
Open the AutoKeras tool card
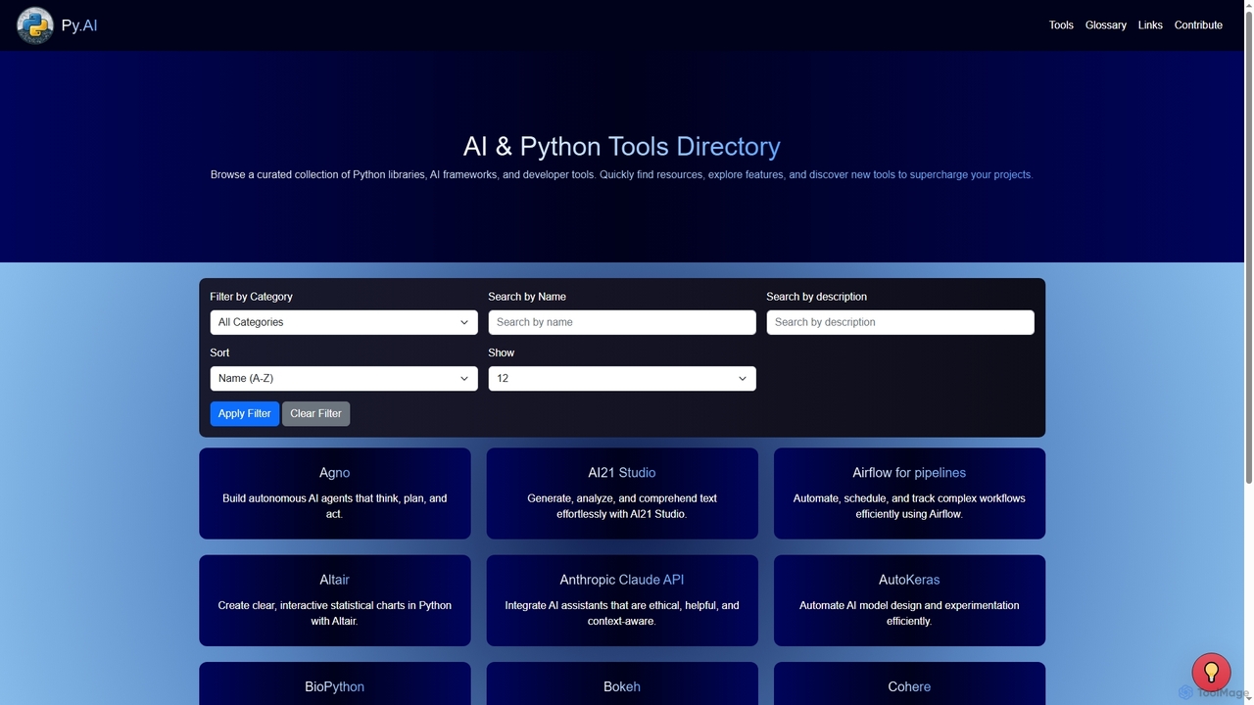(909, 600)
